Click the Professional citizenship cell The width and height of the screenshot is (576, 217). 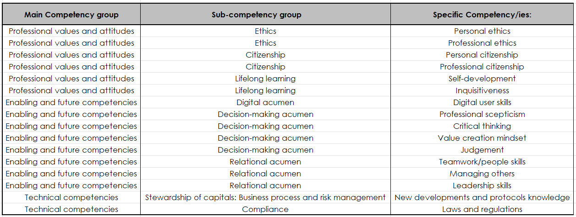click(482, 67)
